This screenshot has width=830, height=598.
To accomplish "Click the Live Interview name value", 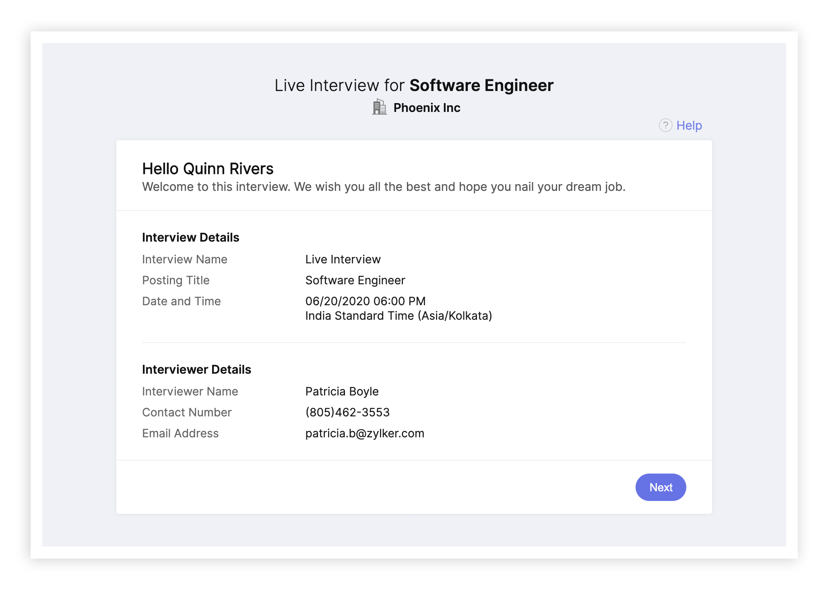I will click(343, 259).
